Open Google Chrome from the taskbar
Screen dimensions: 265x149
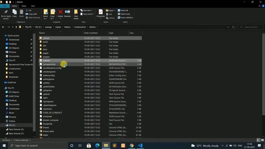click(132, 145)
